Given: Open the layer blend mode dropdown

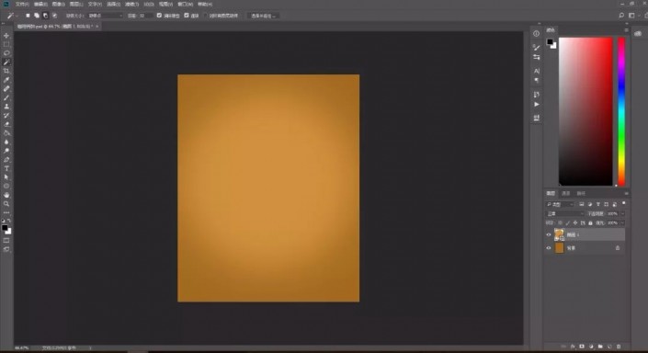Looking at the screenshot, I should tap(565, 213).
